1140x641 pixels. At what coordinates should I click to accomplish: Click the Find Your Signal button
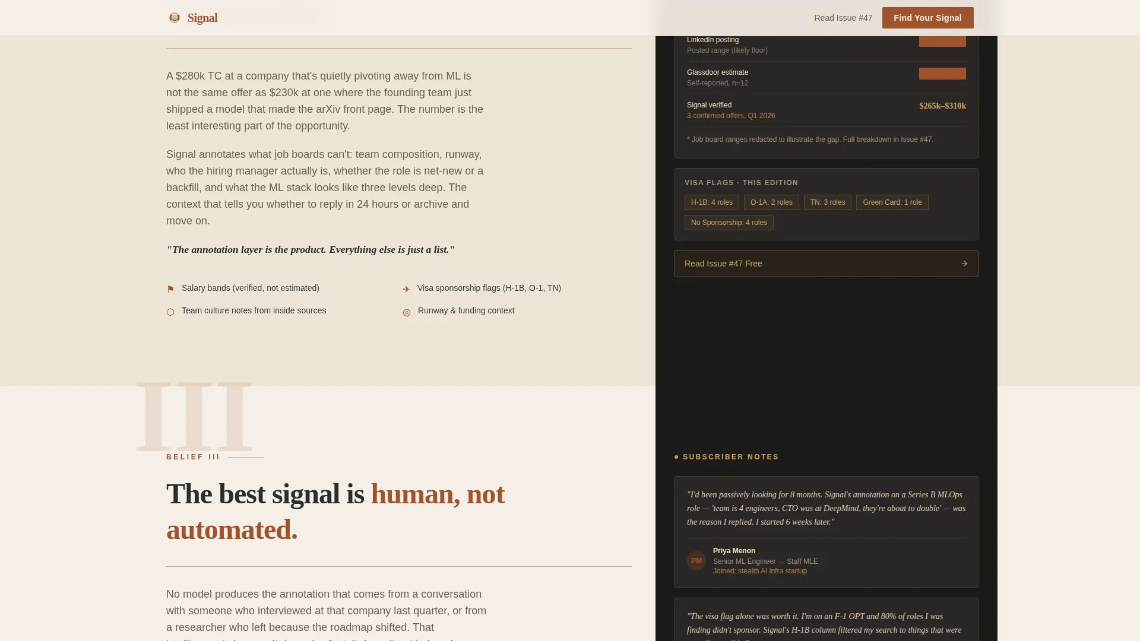927,18
